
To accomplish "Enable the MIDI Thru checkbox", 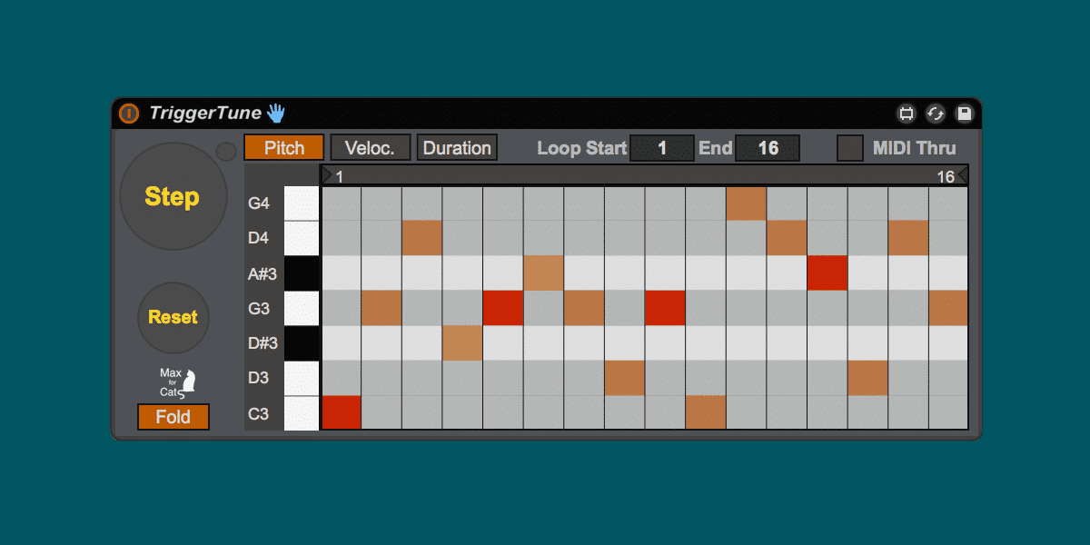I will point(850,148).
